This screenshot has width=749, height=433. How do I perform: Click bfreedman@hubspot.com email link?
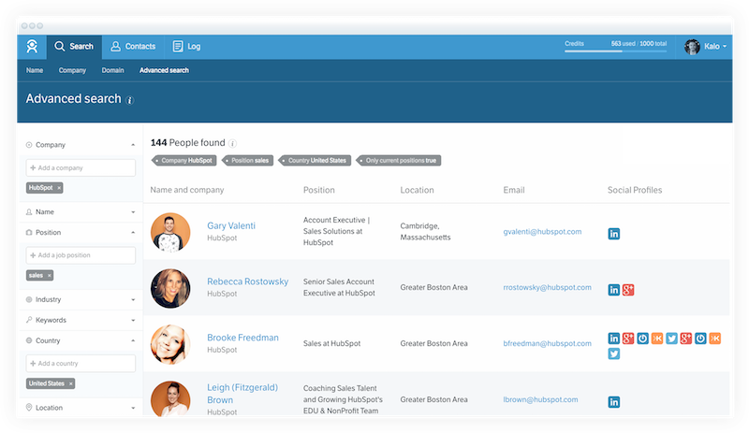(x=547, y=344)
